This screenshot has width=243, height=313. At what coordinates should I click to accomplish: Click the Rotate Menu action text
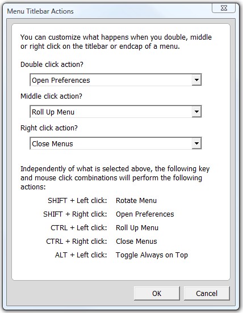click(136, 200)
